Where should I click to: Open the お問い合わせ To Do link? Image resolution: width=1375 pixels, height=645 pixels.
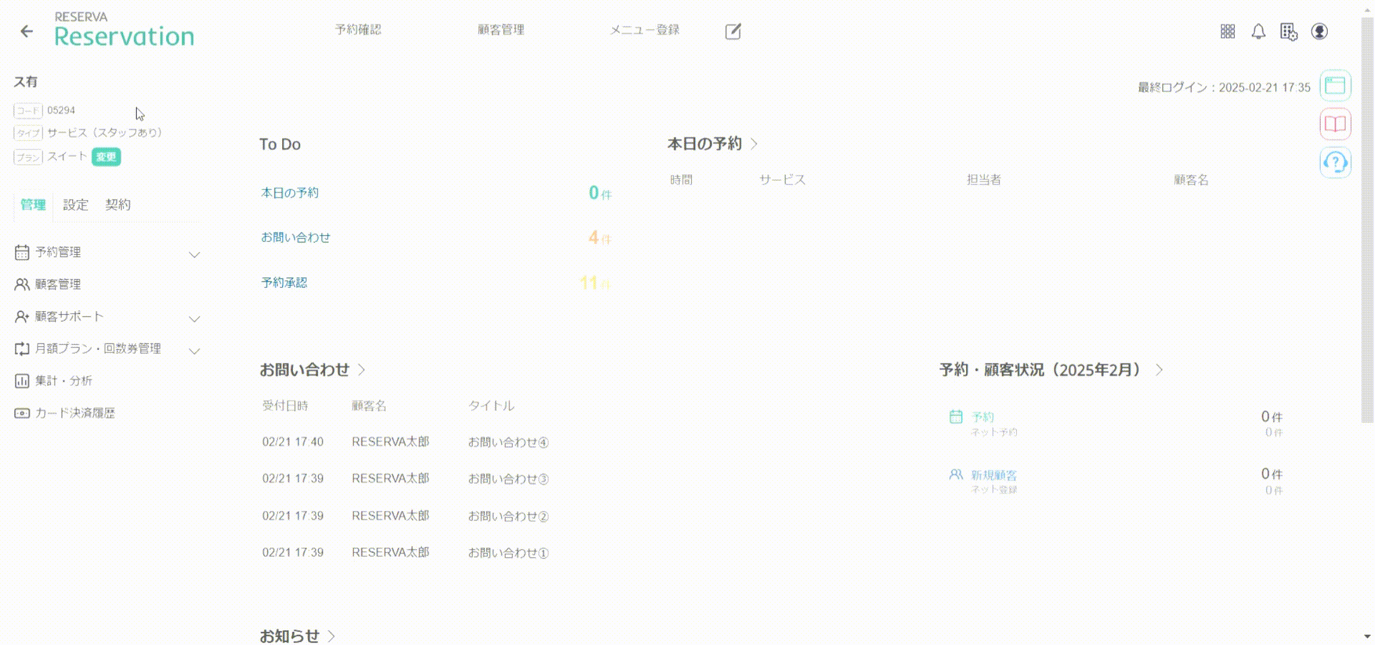(x=296, y=237)
